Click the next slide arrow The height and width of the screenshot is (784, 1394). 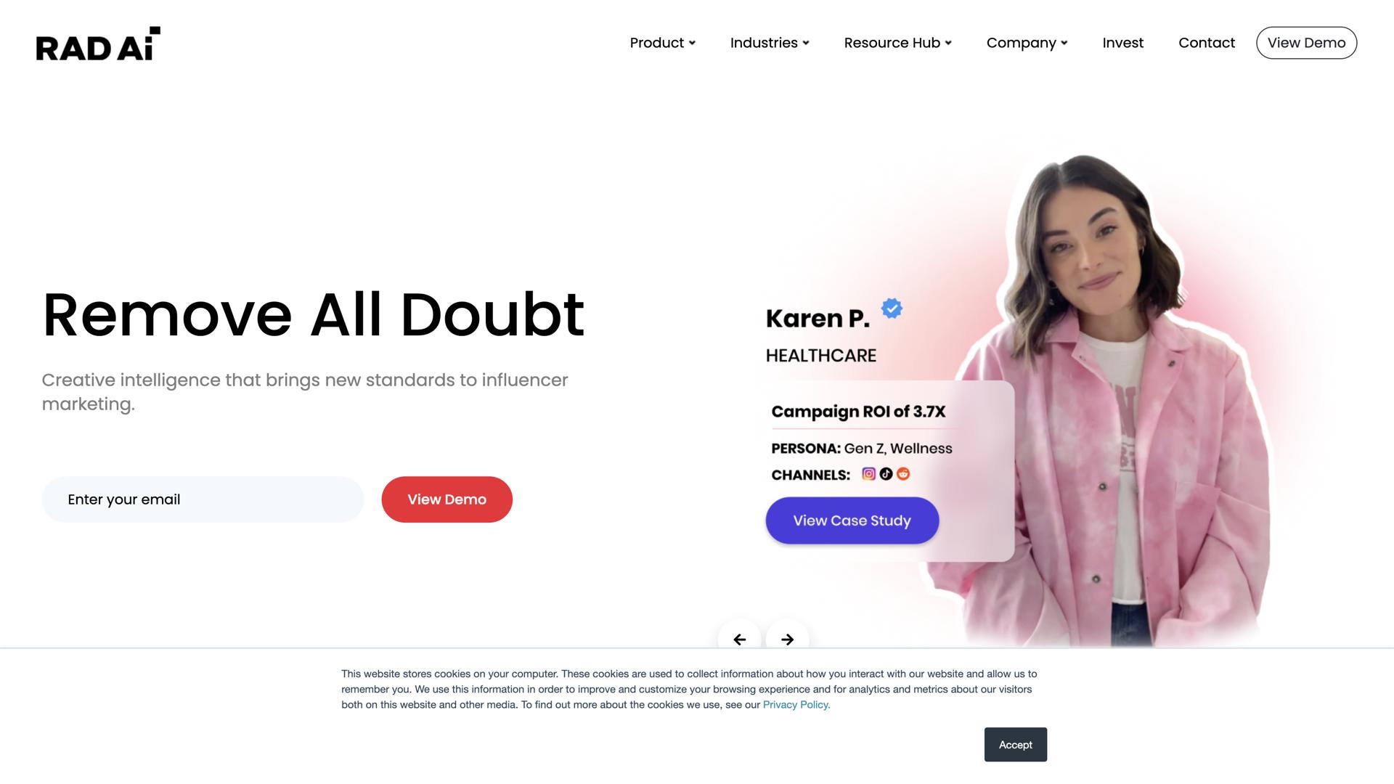pos(787,639)
